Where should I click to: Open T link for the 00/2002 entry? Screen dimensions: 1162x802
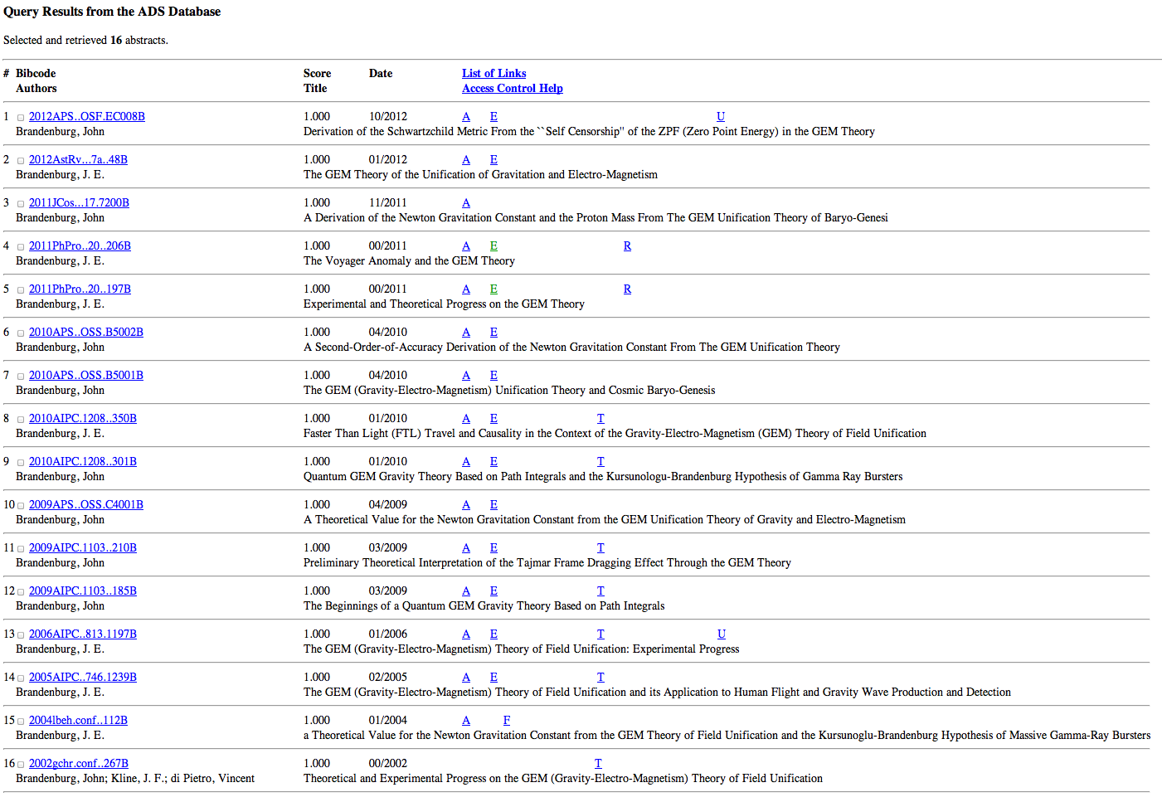pyautogui.click(x=598, y=763)
